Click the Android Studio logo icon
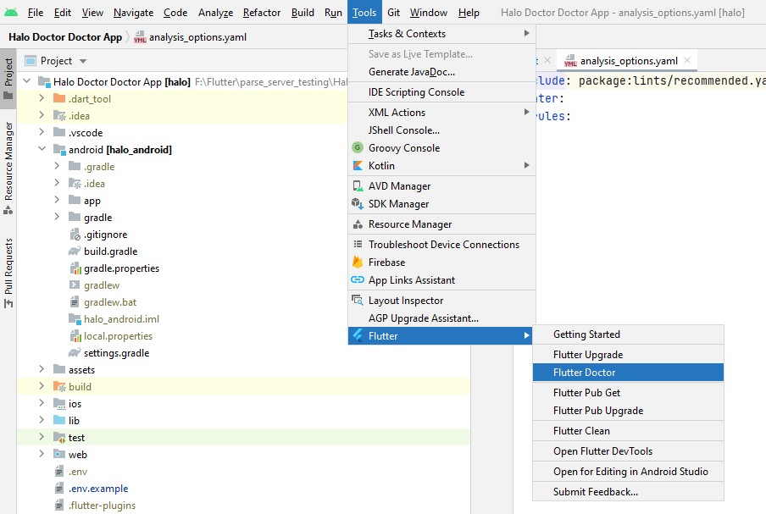 [x=11, y=13]
